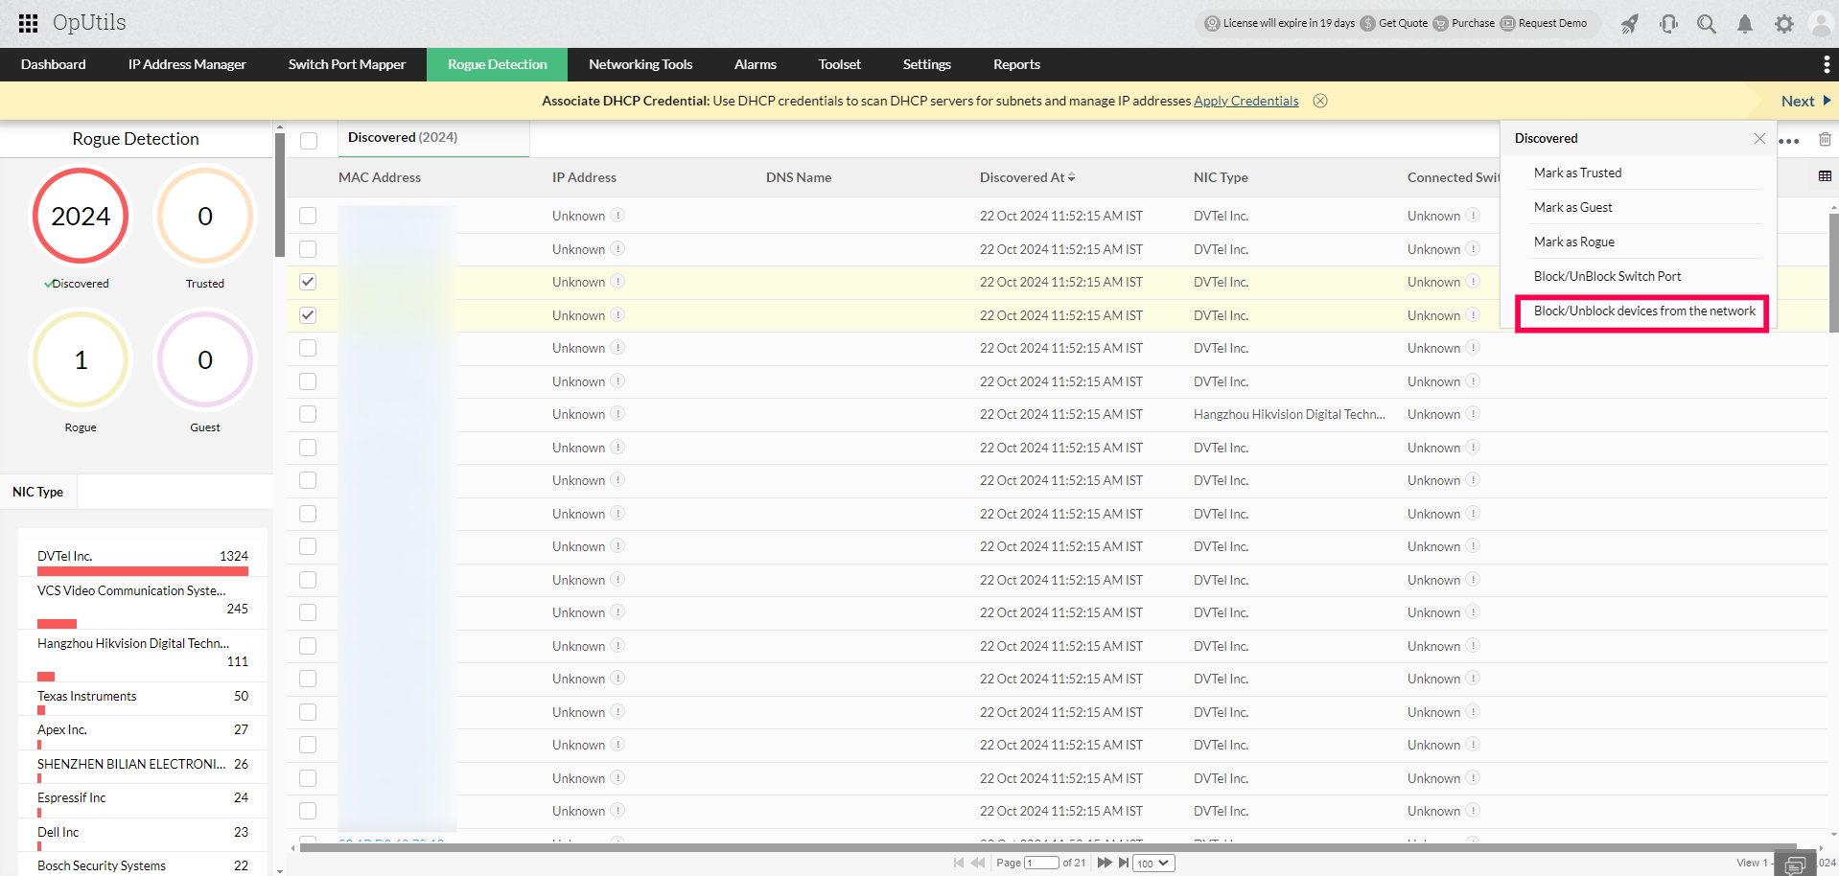Select Mark as Trusted from the menu
The image size is (1839, 876).
pyautogui.click(x=1578, y=173)
